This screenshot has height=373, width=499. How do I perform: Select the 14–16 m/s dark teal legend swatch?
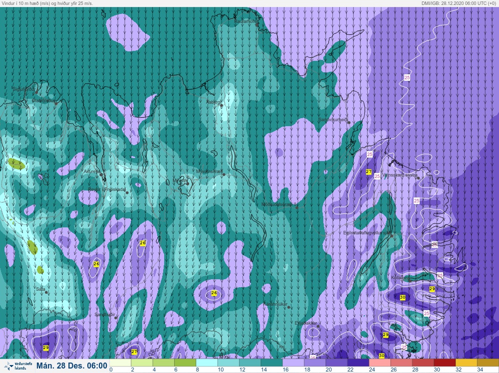tap(271, 363)
